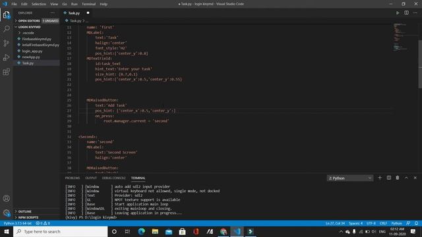Open Explorer panel more actions ellipsis
The height and width of the screenshot is (237, 422).
52,13
